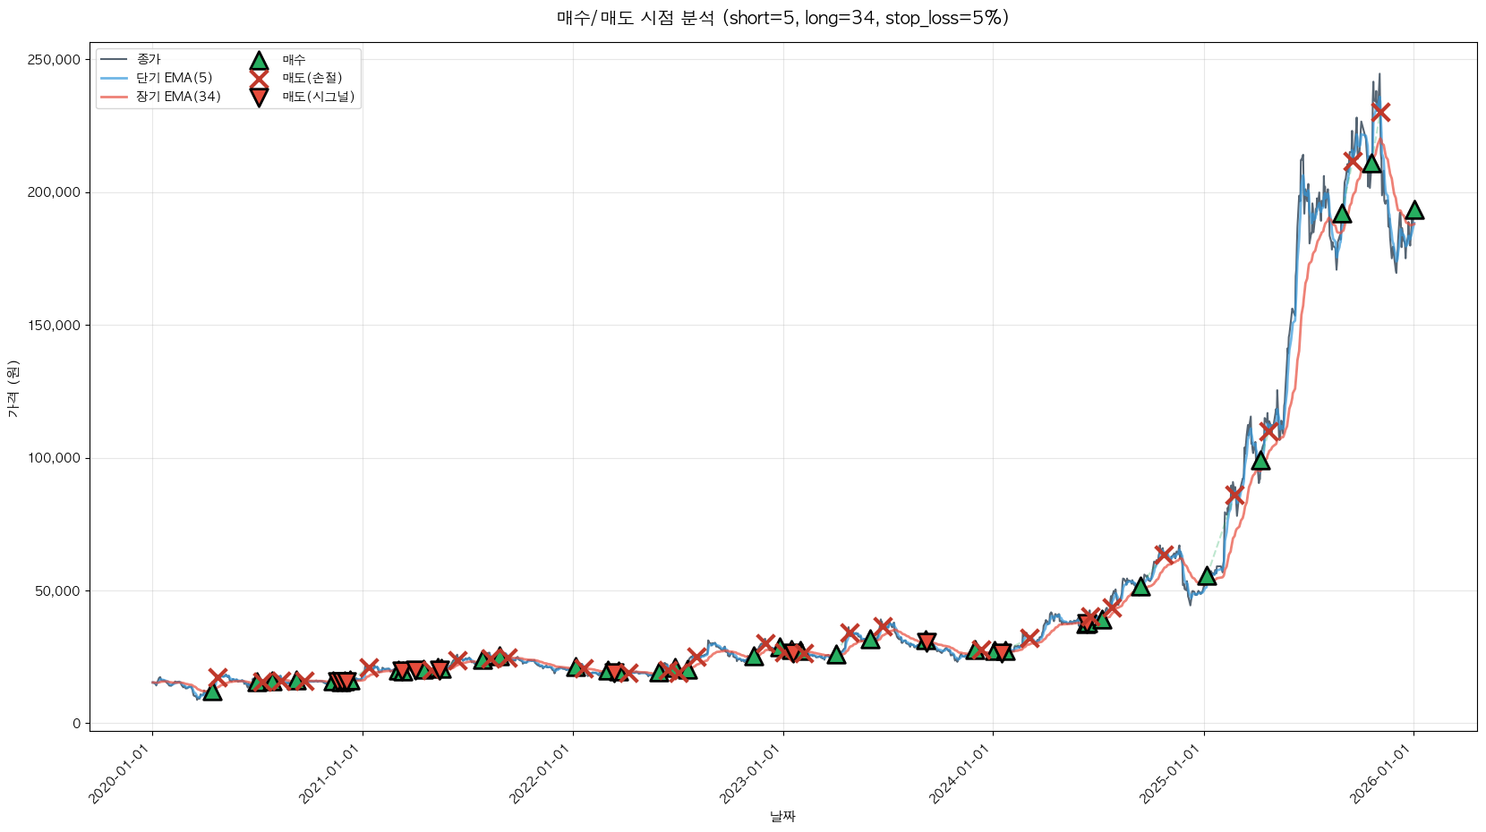Click the 종가 legend line sample
Image resolution: width=1486 pixels, height=832 pixels.
pyautogui.click(x=115, y=60)
